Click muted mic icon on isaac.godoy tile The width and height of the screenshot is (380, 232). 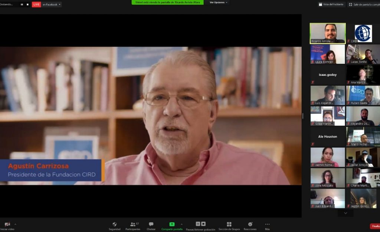313,82
